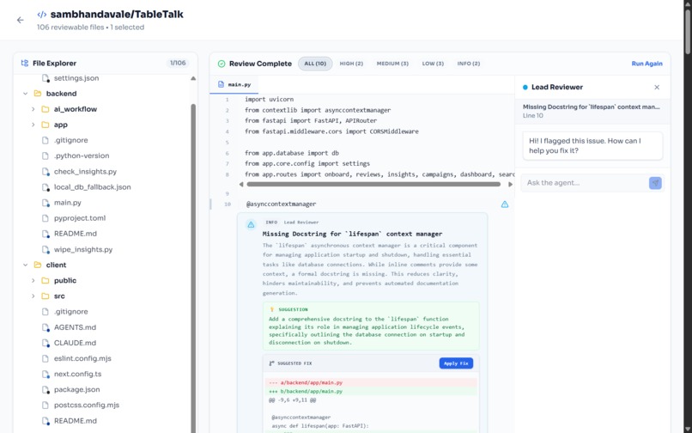The height and width of the screenshot is (433, 692).
Task: Expand the app folder chevron
Action: (33, 125)
